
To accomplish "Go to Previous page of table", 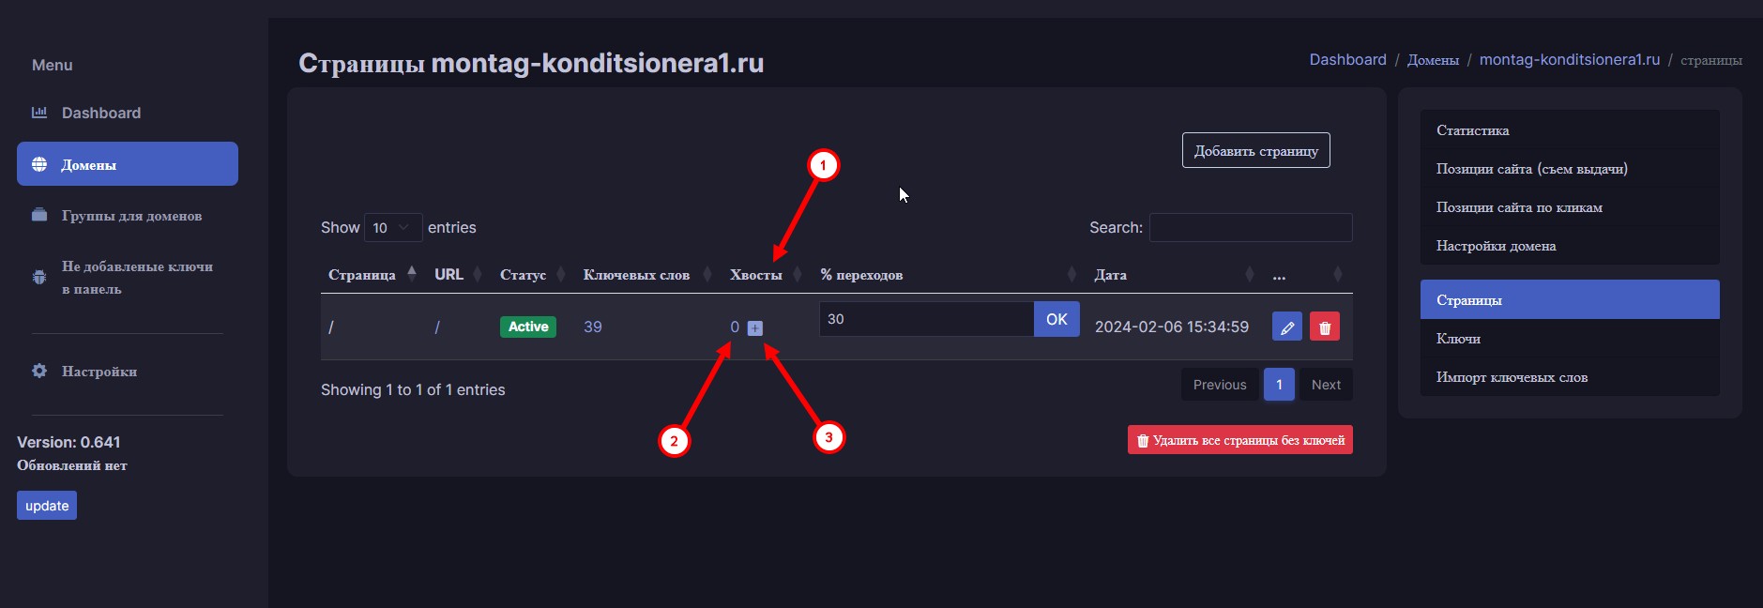I will point(1220,385).
